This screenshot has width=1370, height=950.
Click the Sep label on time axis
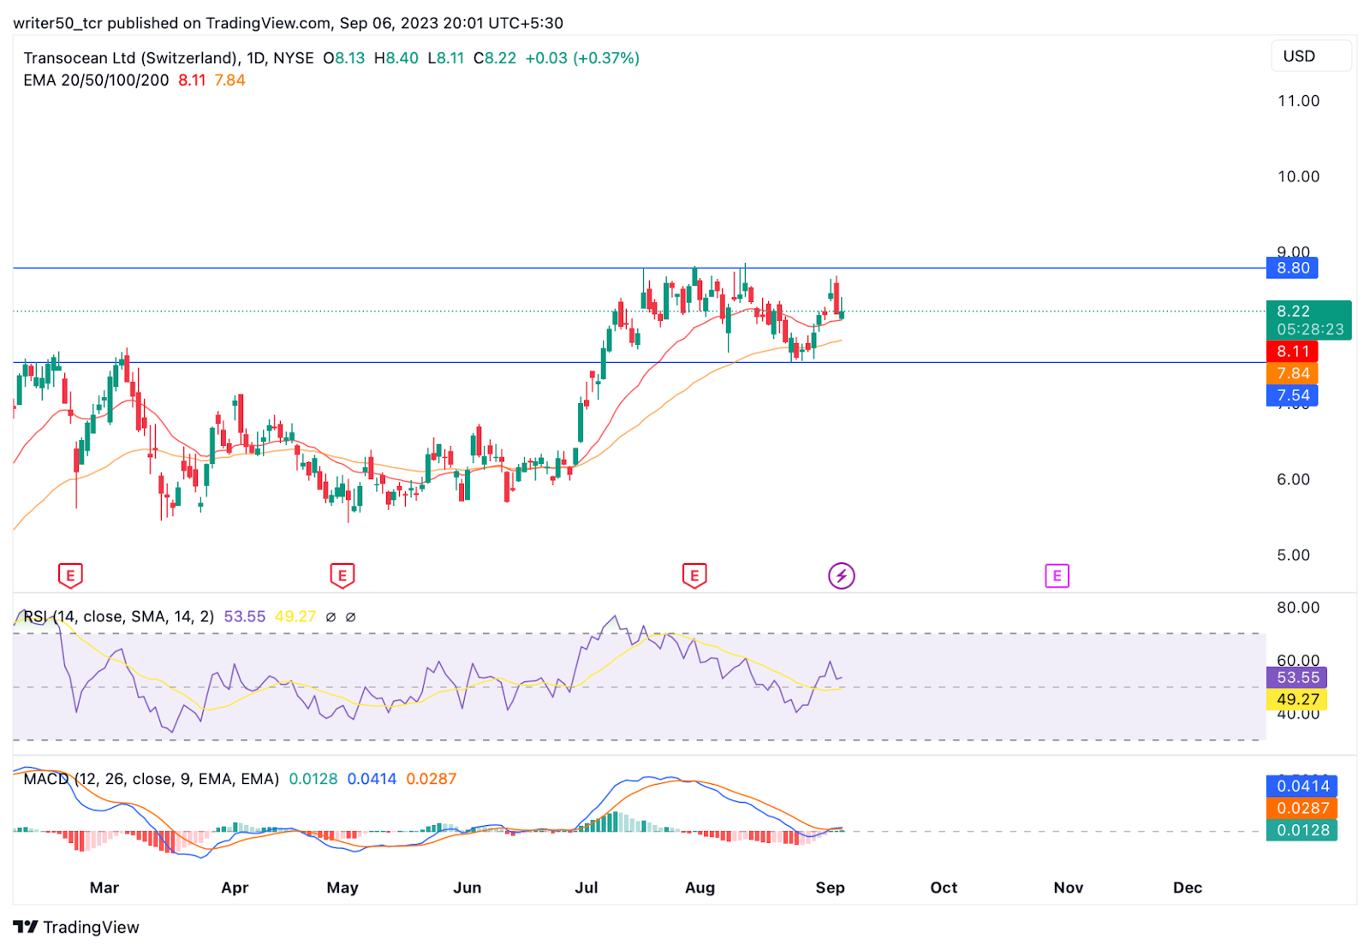coord(830,888)
